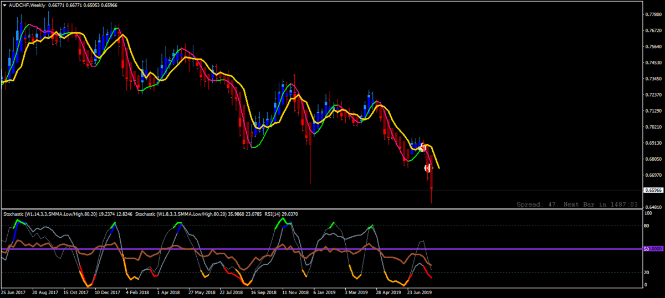Screen dimensions: 665x298
Task: Click the 0.76720 price scale label
Action: 654,30
